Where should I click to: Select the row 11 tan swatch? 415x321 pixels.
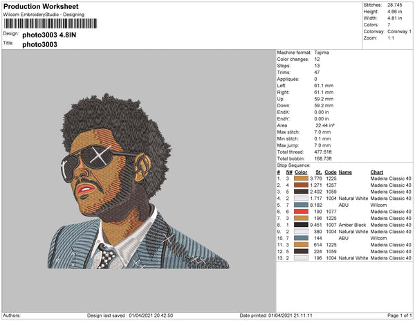pos(301,245)
